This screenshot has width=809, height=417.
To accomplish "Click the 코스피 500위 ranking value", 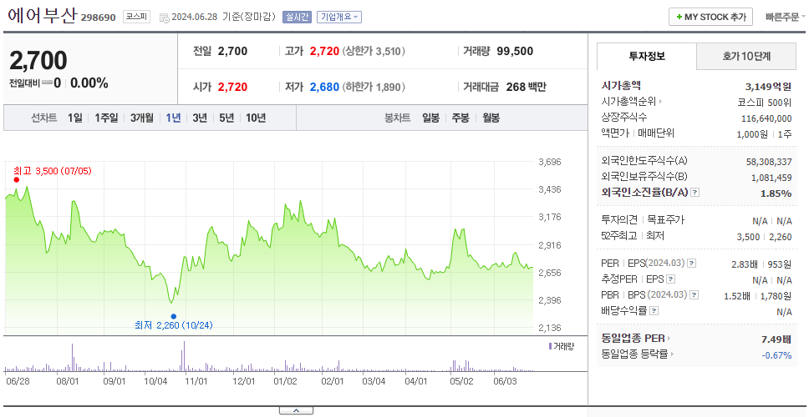I will point(765,103).
